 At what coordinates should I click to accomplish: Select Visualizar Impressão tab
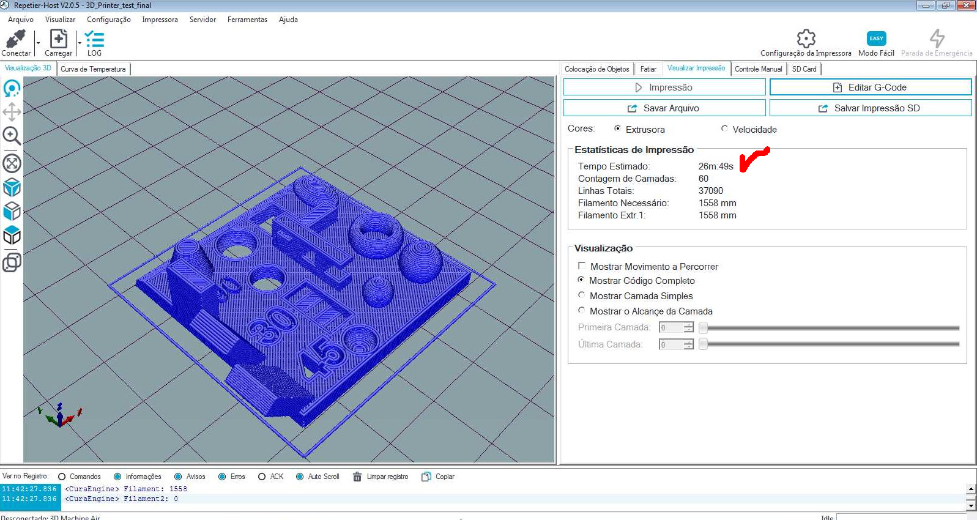point(696,69)
